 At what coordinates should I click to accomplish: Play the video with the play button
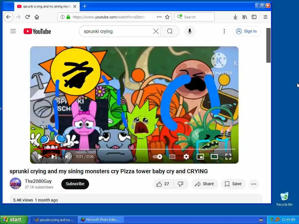(x=40, y=157)
